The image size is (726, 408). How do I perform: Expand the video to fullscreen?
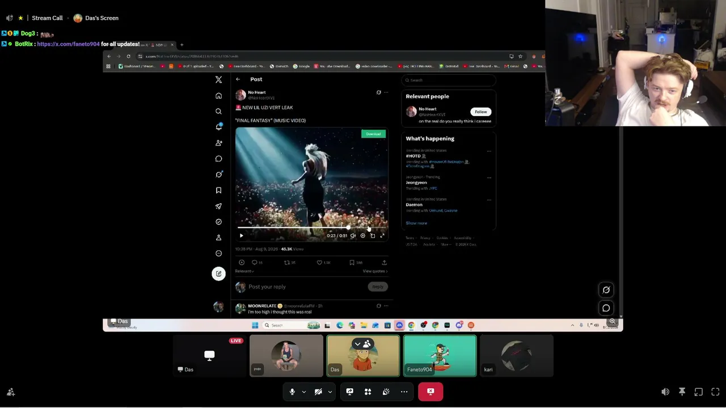tap(382, 236)
